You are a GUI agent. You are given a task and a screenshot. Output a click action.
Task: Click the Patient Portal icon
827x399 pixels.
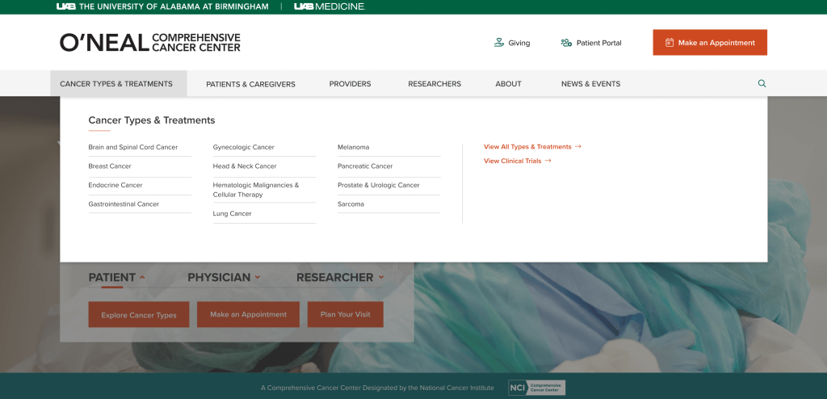coord(566,43)
